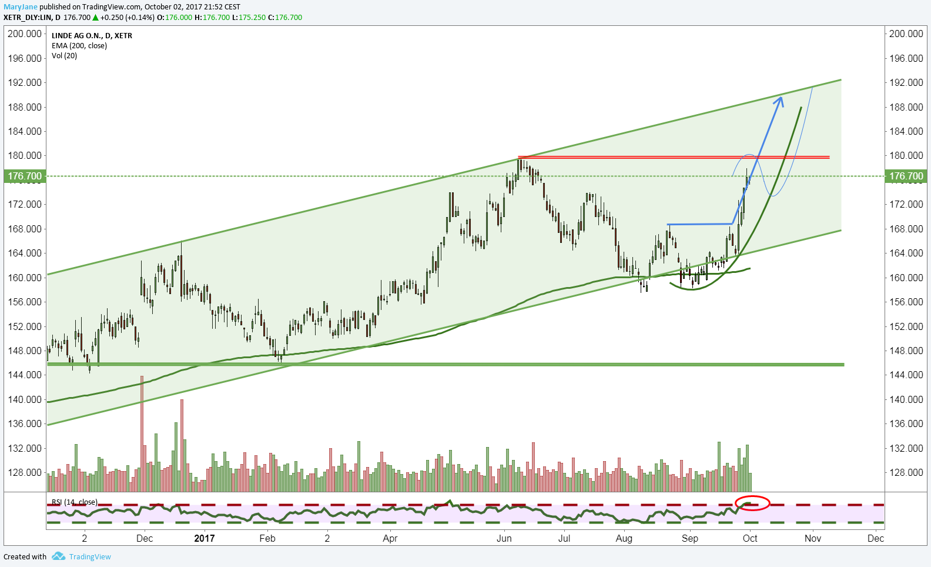
Task: Click the green up-triangle change indicator
Action: click(x=95, y=18)
